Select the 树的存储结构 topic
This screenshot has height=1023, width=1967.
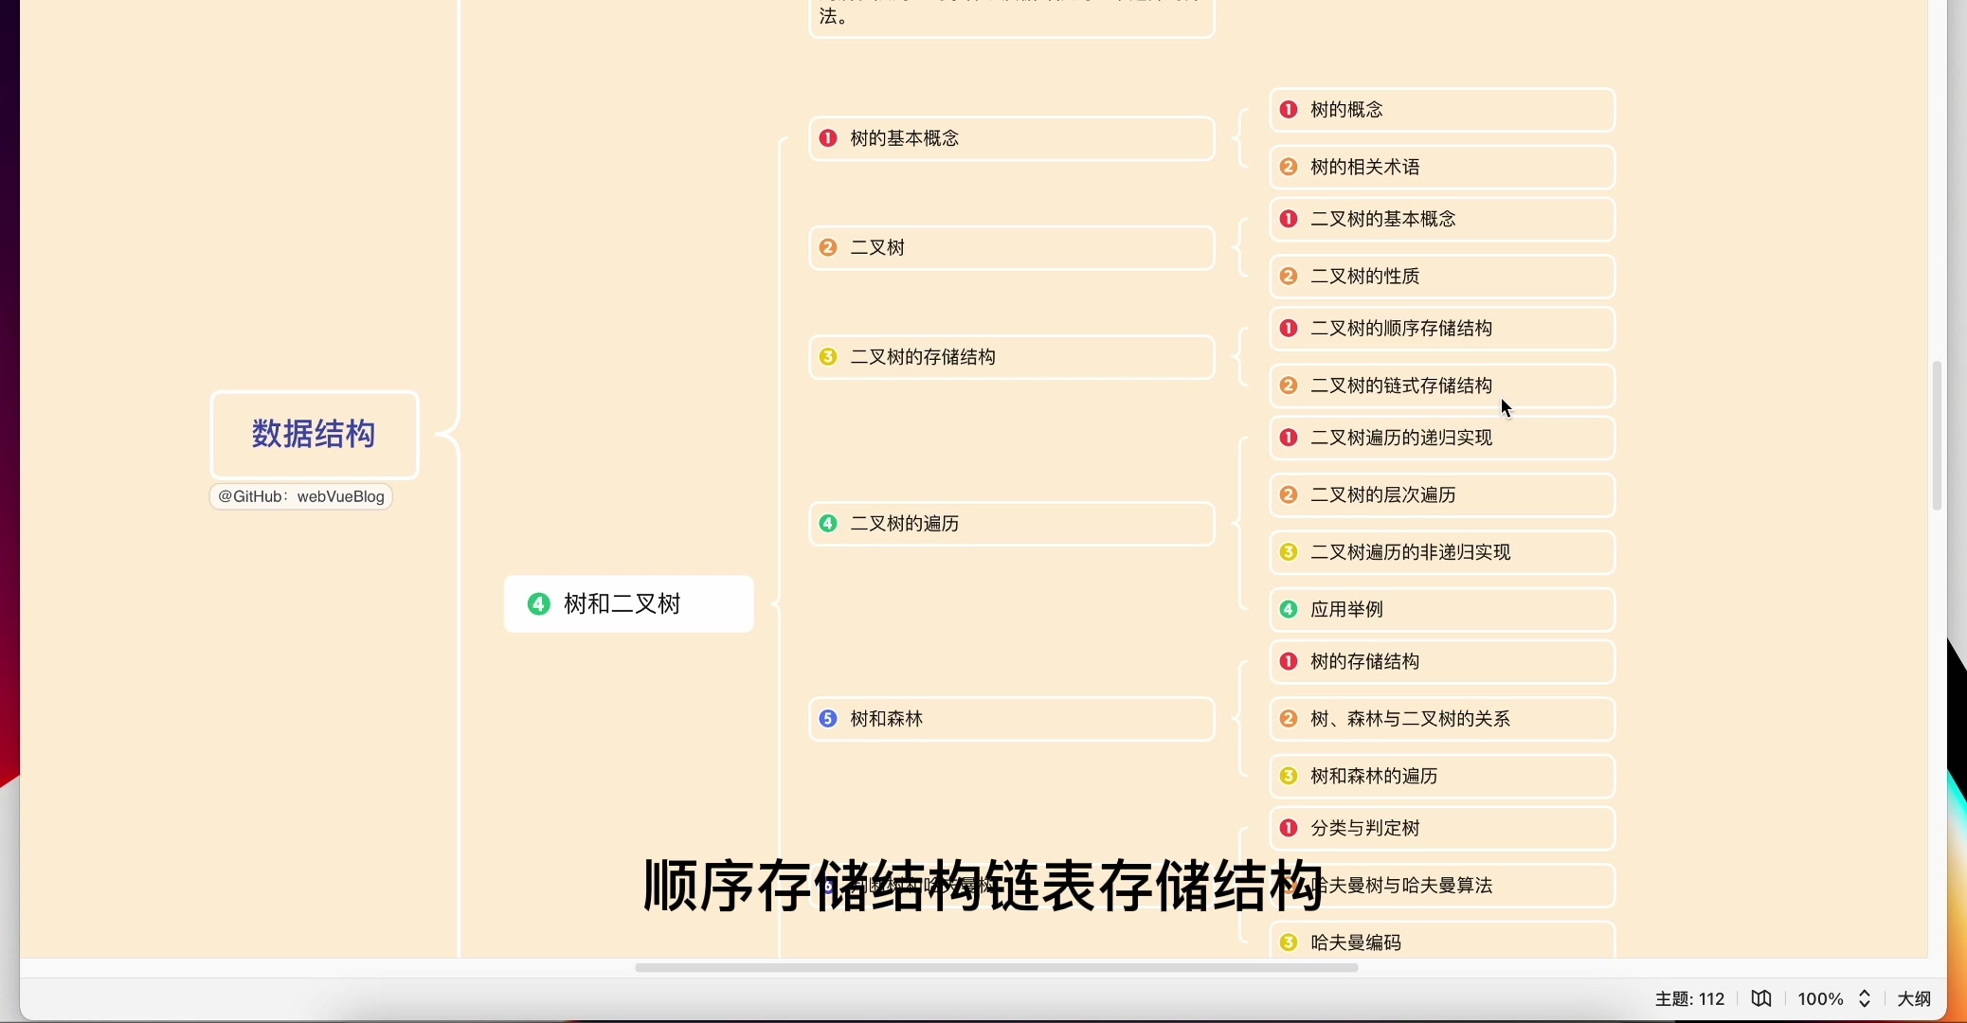click(x=1442, y=662)
